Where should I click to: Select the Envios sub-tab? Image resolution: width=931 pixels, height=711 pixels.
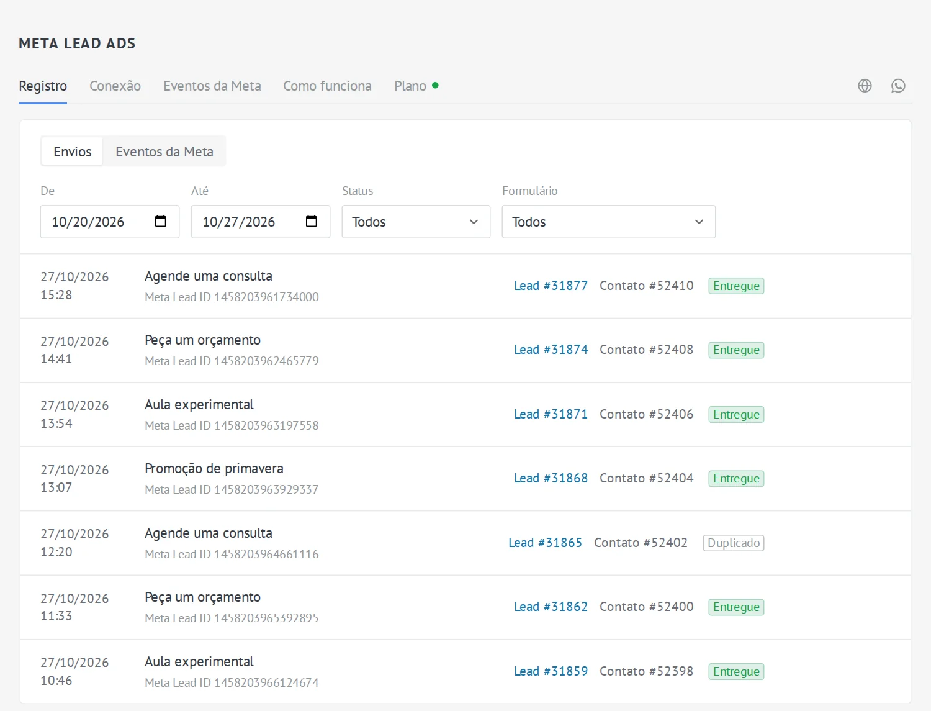coord(72,152)
